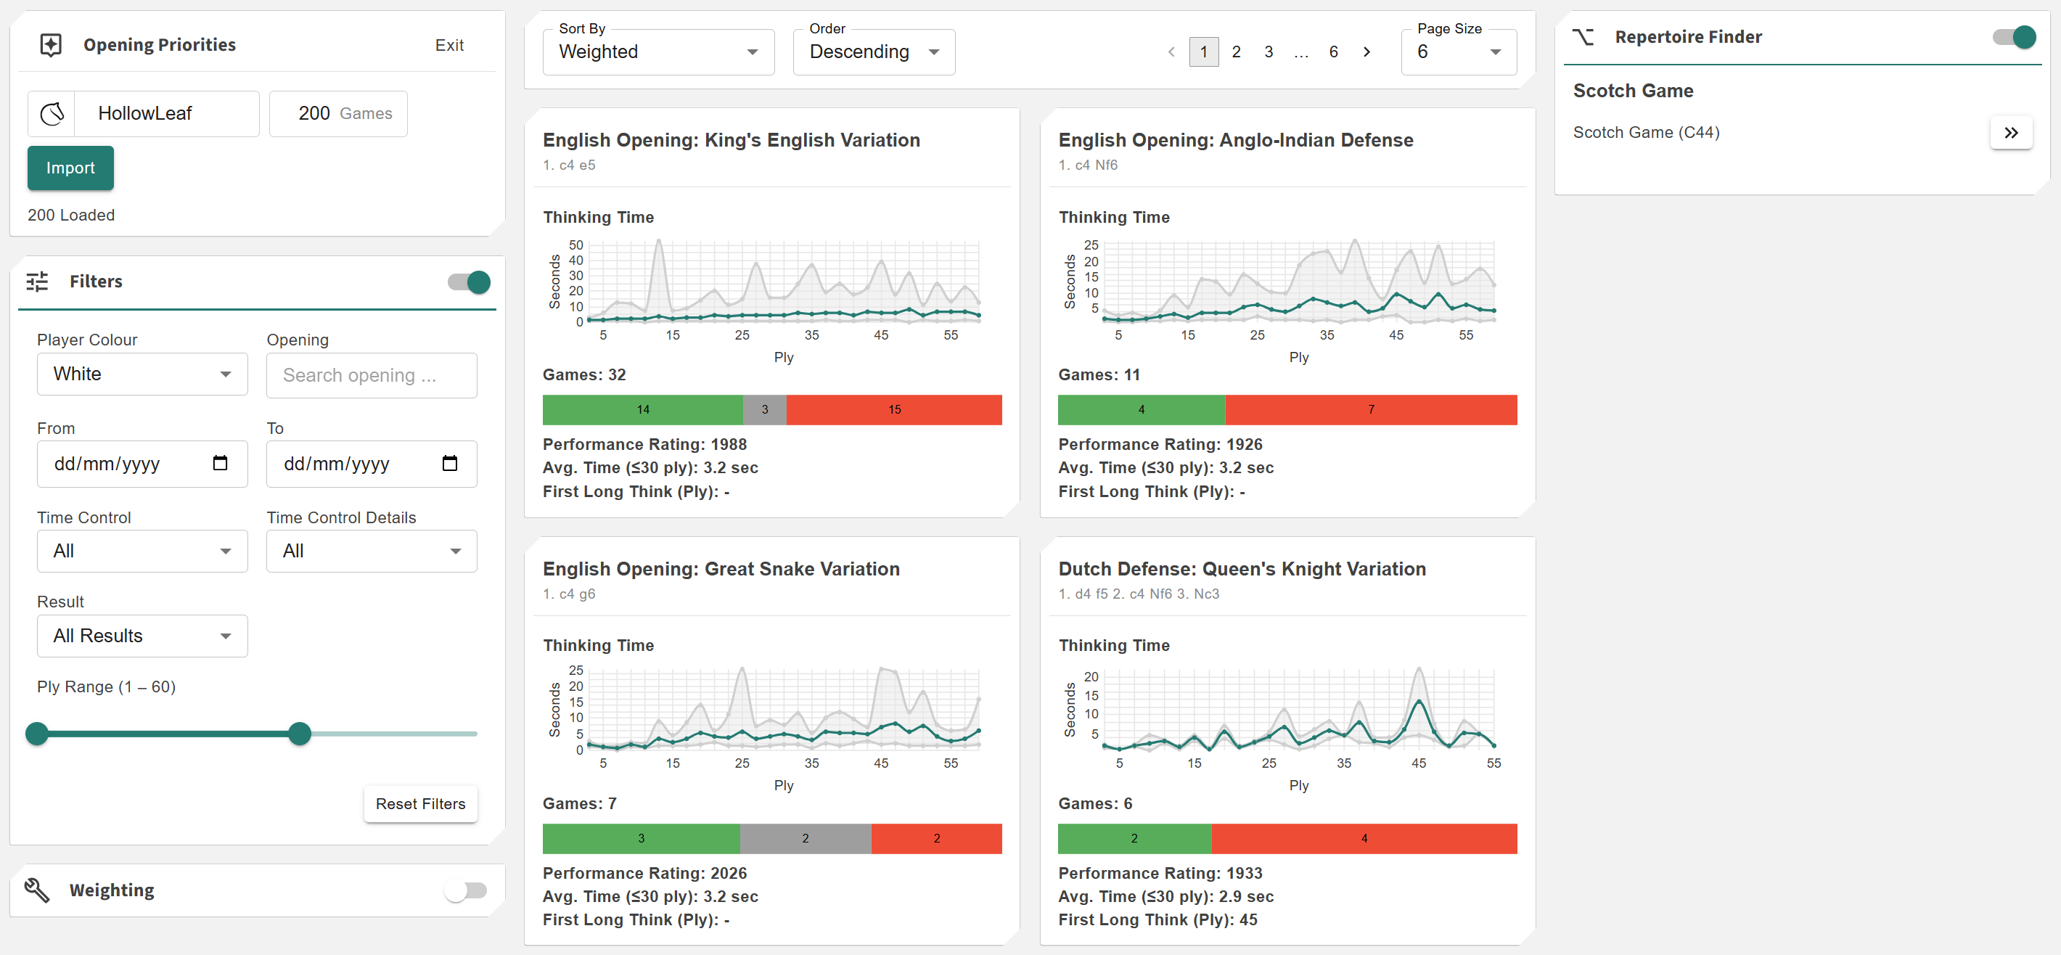2061x955 pixels.
Task: Go to page 2 of results
Action: tap(1236, 52)
